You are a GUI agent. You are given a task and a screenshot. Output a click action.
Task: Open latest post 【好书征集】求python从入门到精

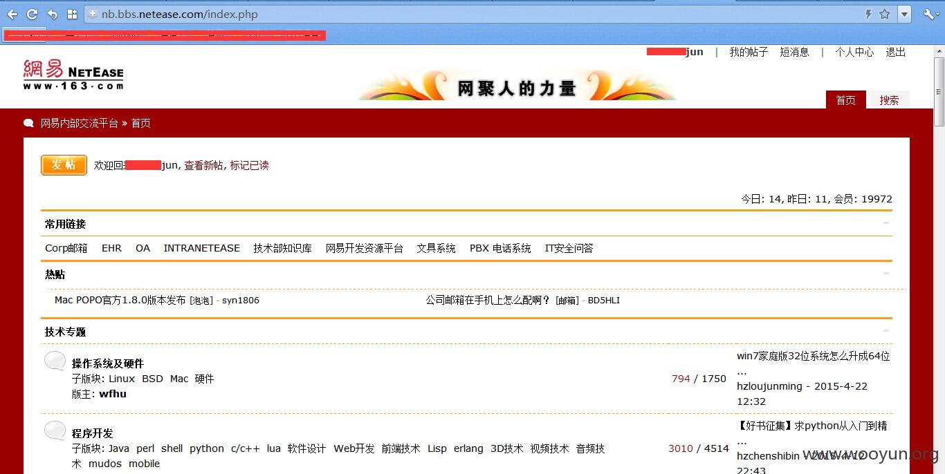[x=812, y=426]
